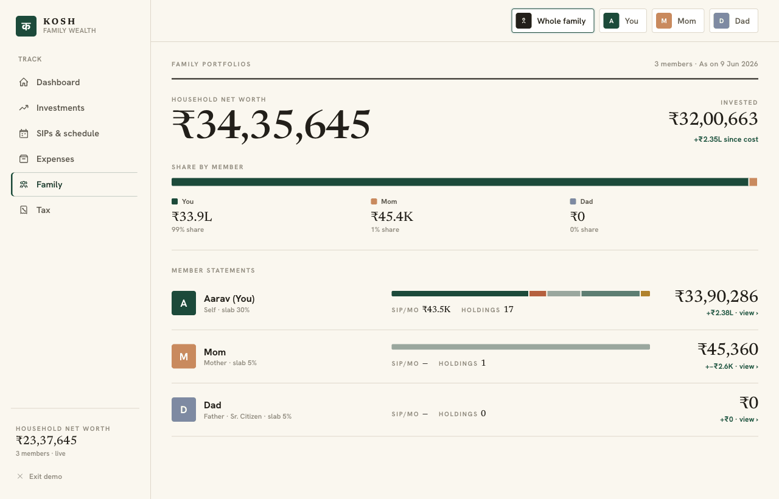Click invested amount ₹32,00,663

click(x=713, y=119)
